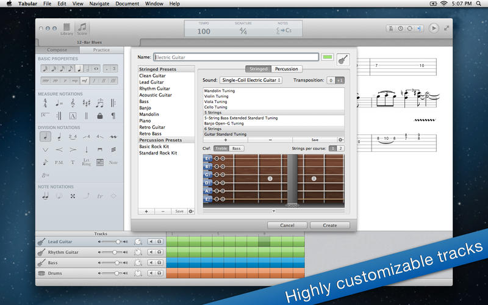The image size is (488, 305).
Task: Choose the treble clef measure notation
Action: tap(73, 102)
